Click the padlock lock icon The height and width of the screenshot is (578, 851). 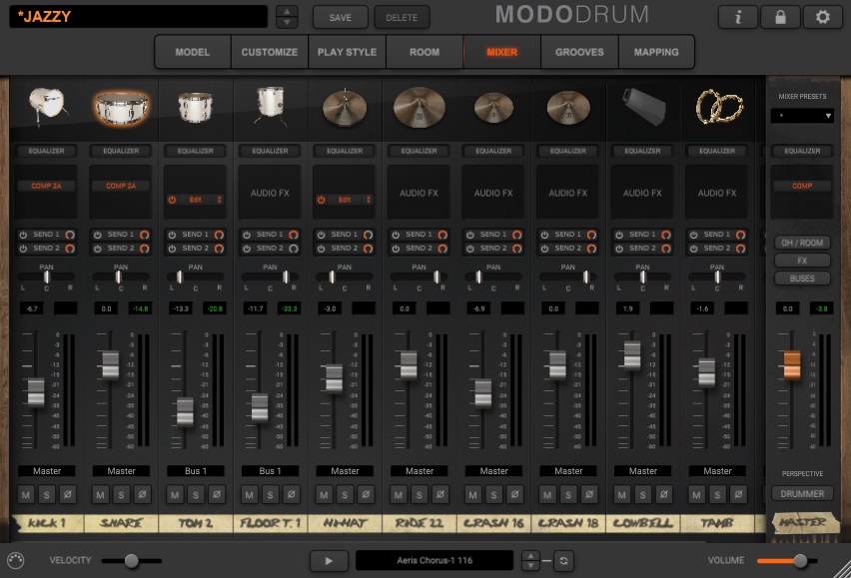[x=780, y=17]
